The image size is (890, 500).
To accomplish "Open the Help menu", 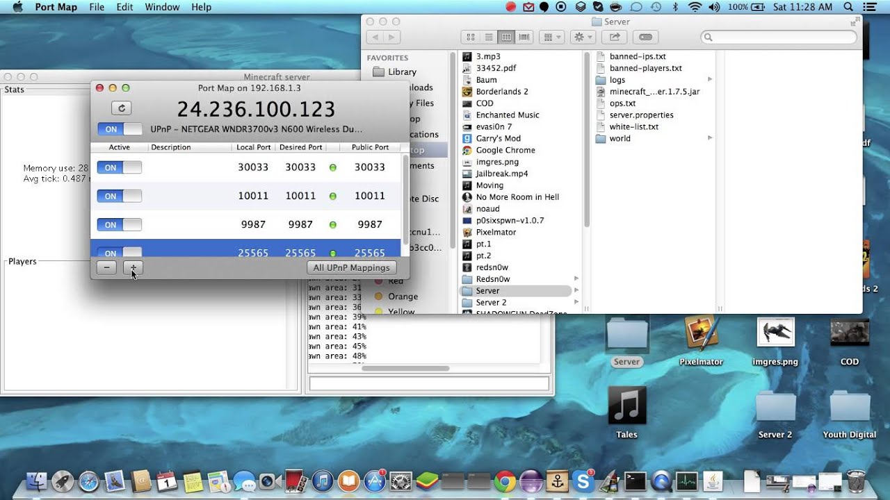I will point(201,7).
